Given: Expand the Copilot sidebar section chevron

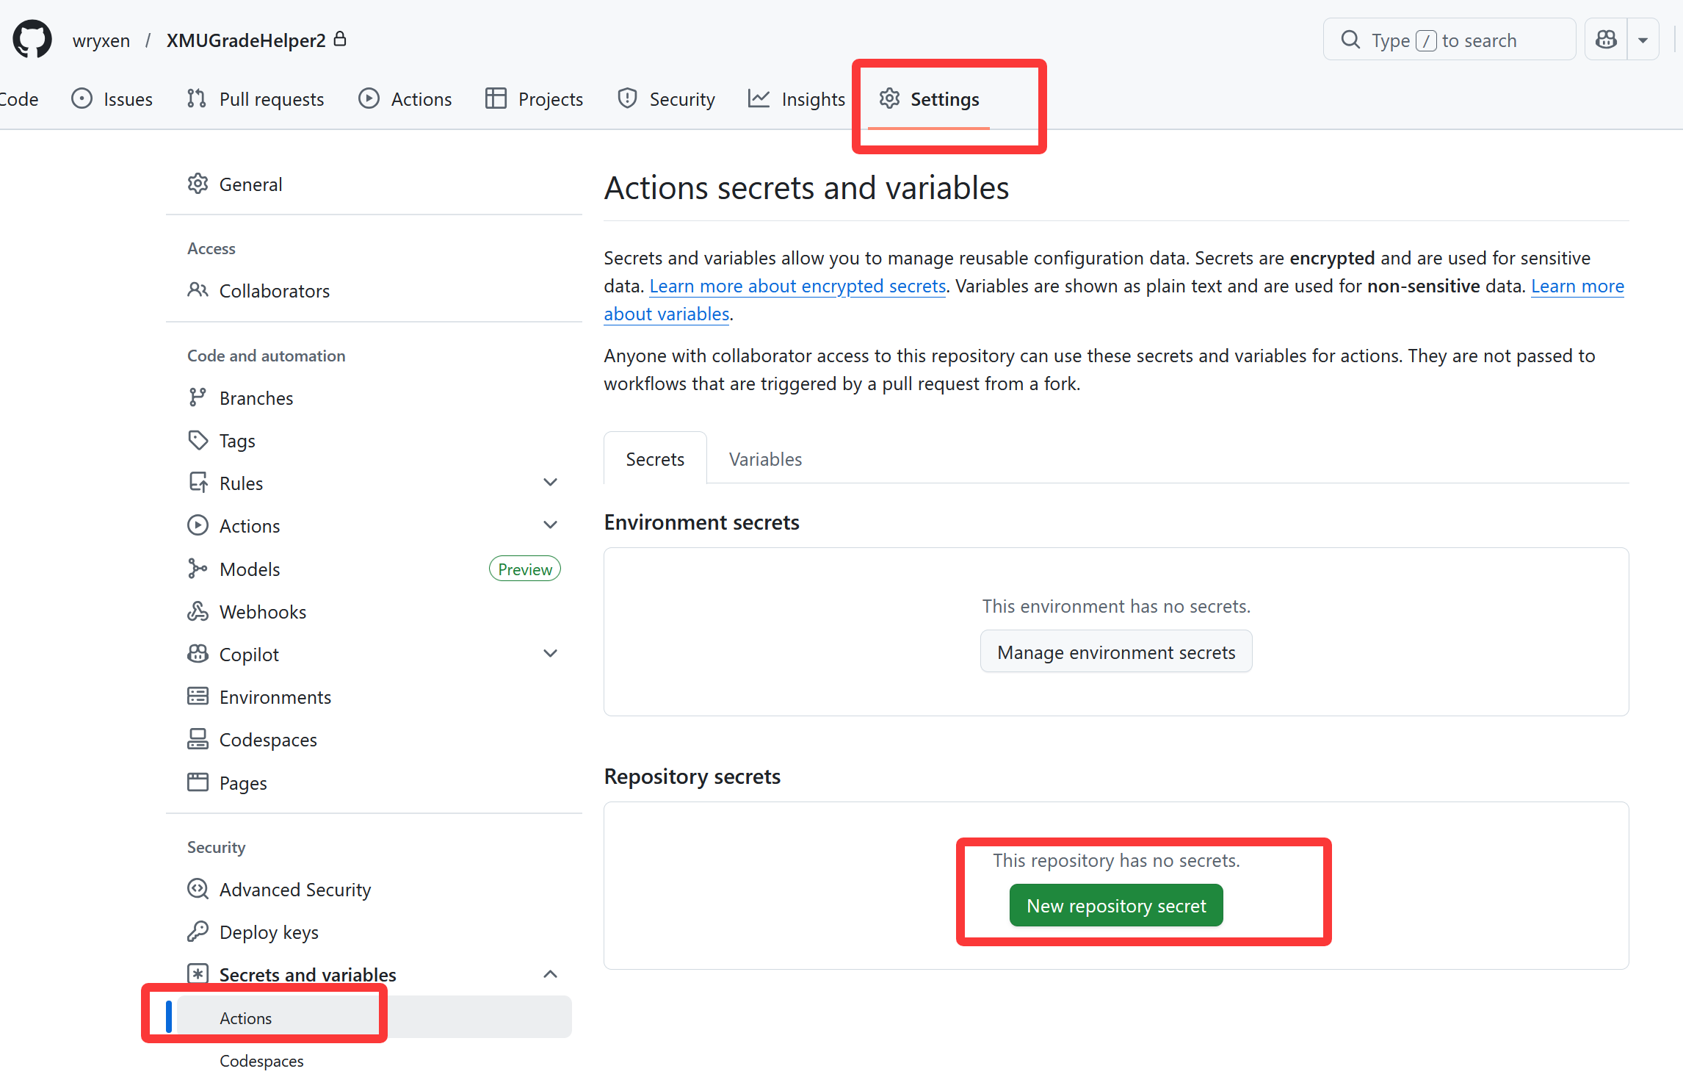Looking at the screenshot, I should [x=550, y=654].
